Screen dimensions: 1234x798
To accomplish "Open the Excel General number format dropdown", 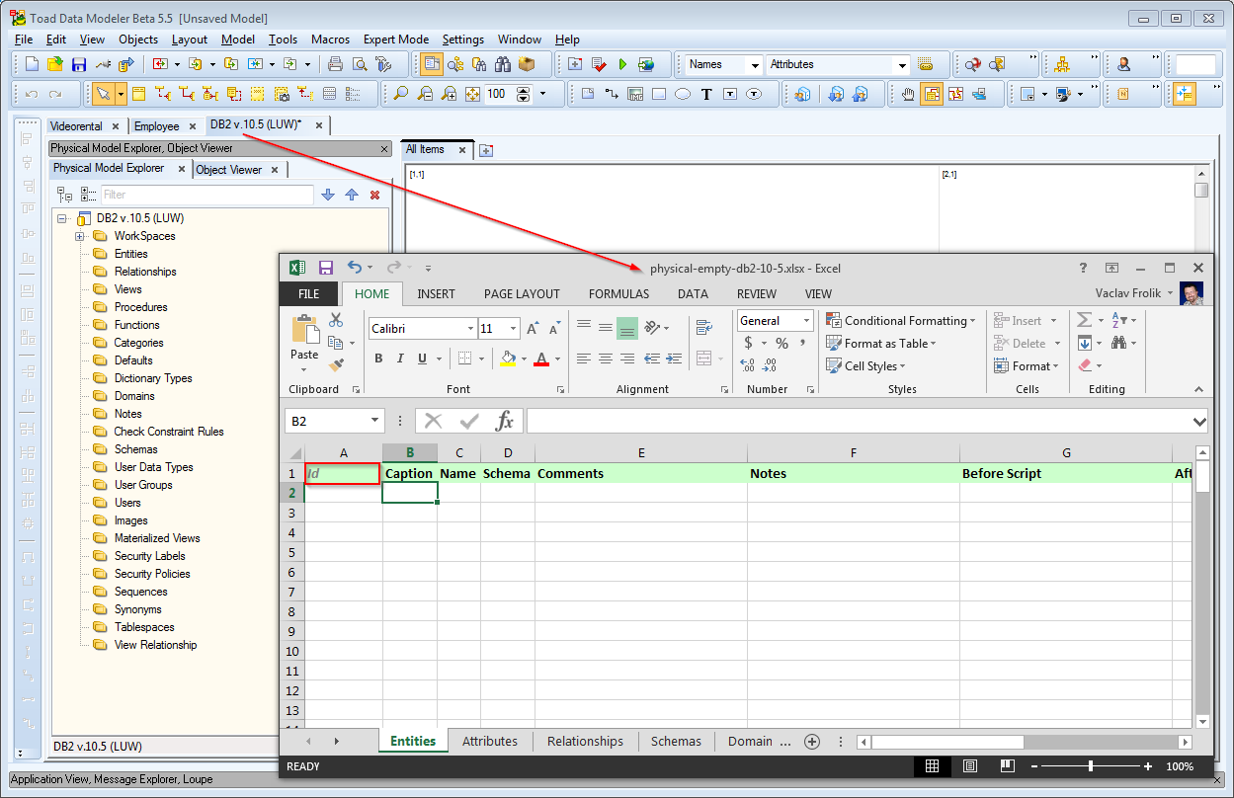I will 805,320.
